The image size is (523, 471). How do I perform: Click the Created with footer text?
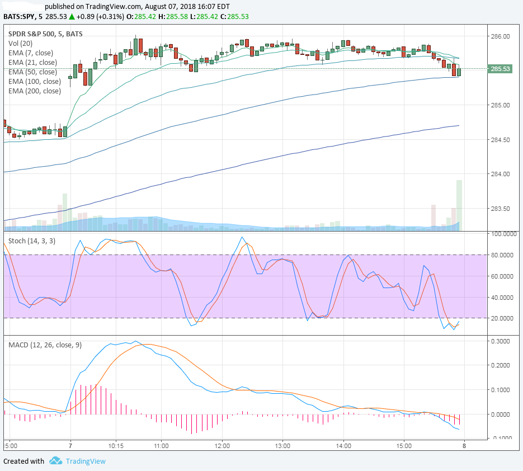[x=23, y=461]
